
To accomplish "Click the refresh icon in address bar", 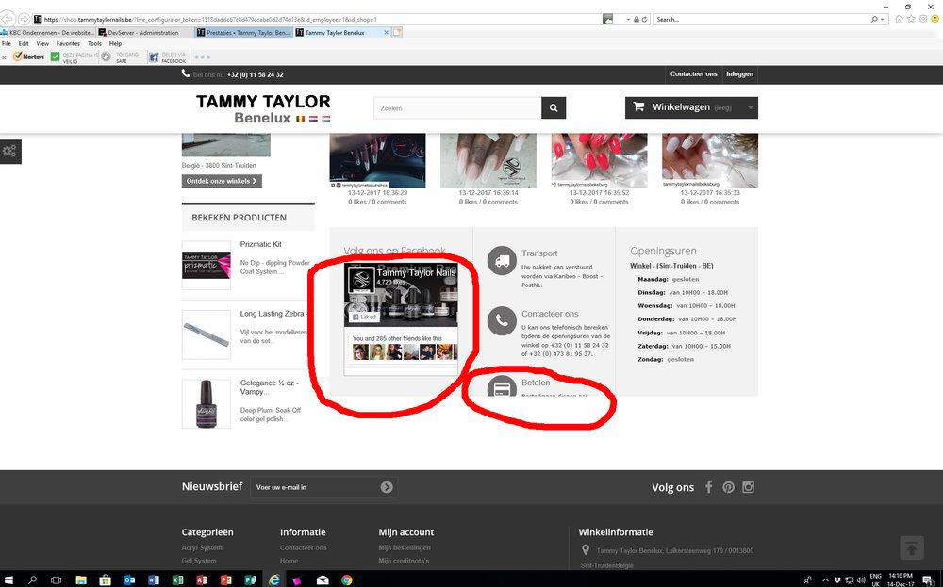I will tap(645, 19).
